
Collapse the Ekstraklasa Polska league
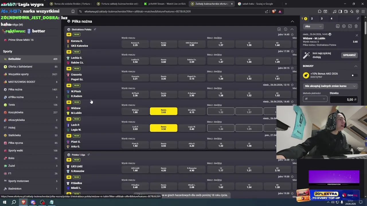click(292, 29)
